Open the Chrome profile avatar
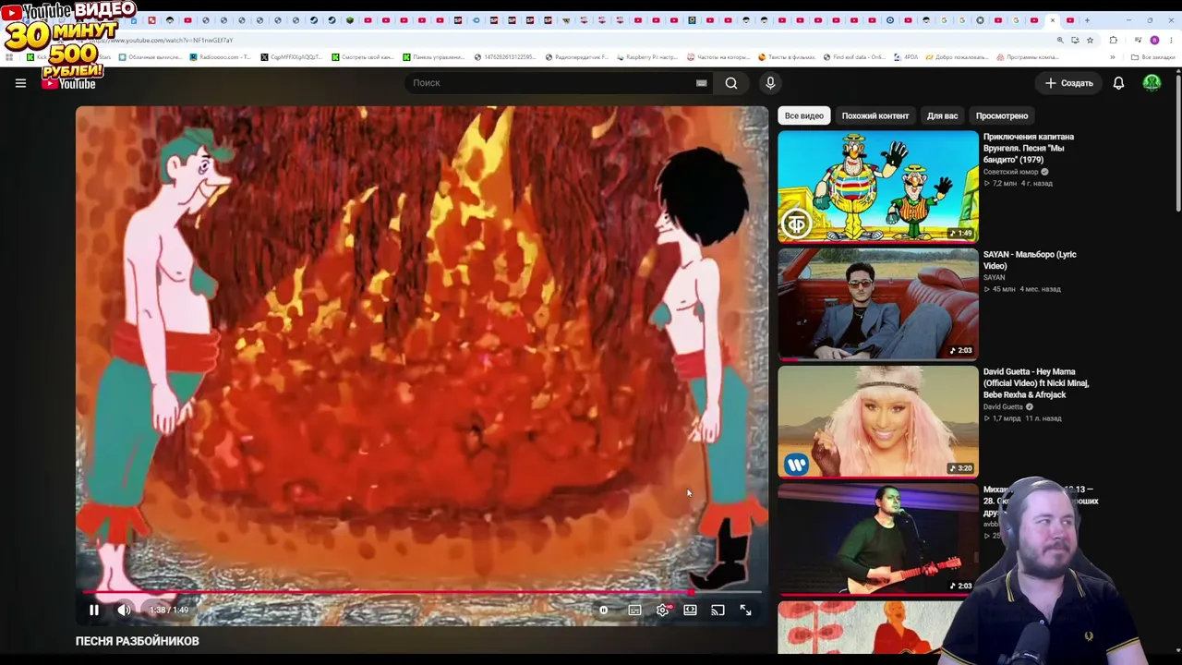 point(1154,40)
